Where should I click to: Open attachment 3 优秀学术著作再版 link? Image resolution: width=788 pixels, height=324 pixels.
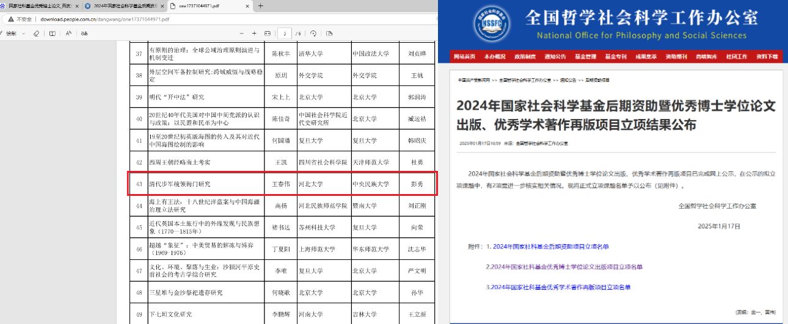[x=557, y=287]
